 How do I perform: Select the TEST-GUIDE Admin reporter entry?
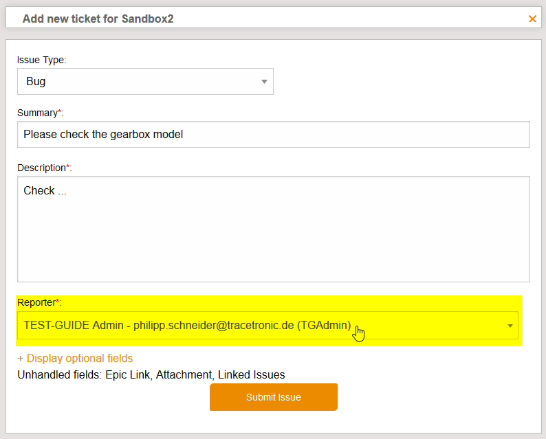(x=187, y=325)
